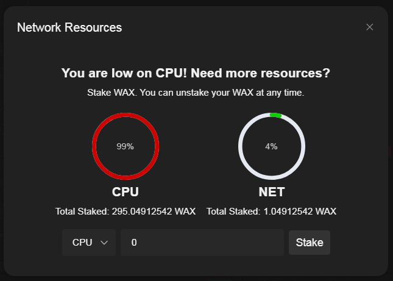Focus the stake amount input field

click(x=202, y=243)
